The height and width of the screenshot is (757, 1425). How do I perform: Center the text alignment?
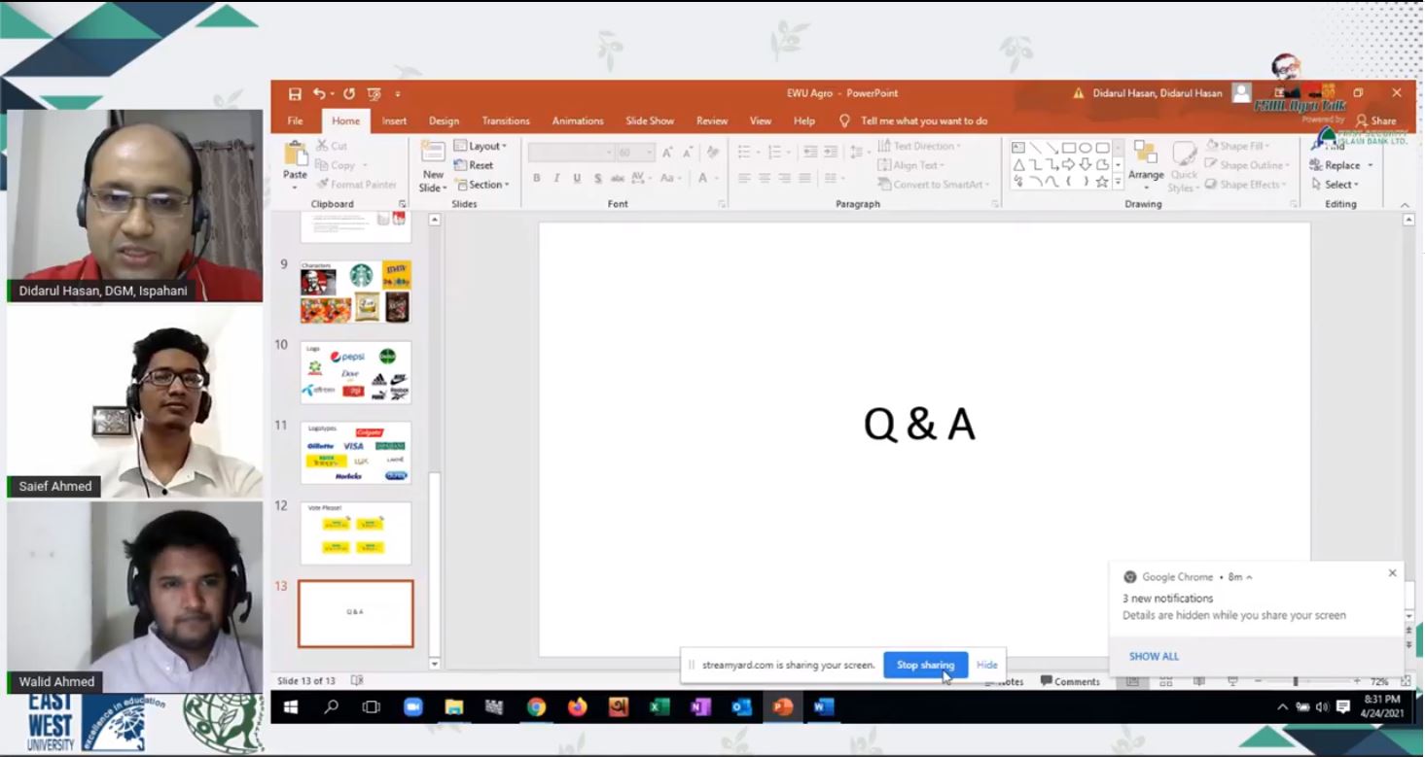click(x=765, y=179)
